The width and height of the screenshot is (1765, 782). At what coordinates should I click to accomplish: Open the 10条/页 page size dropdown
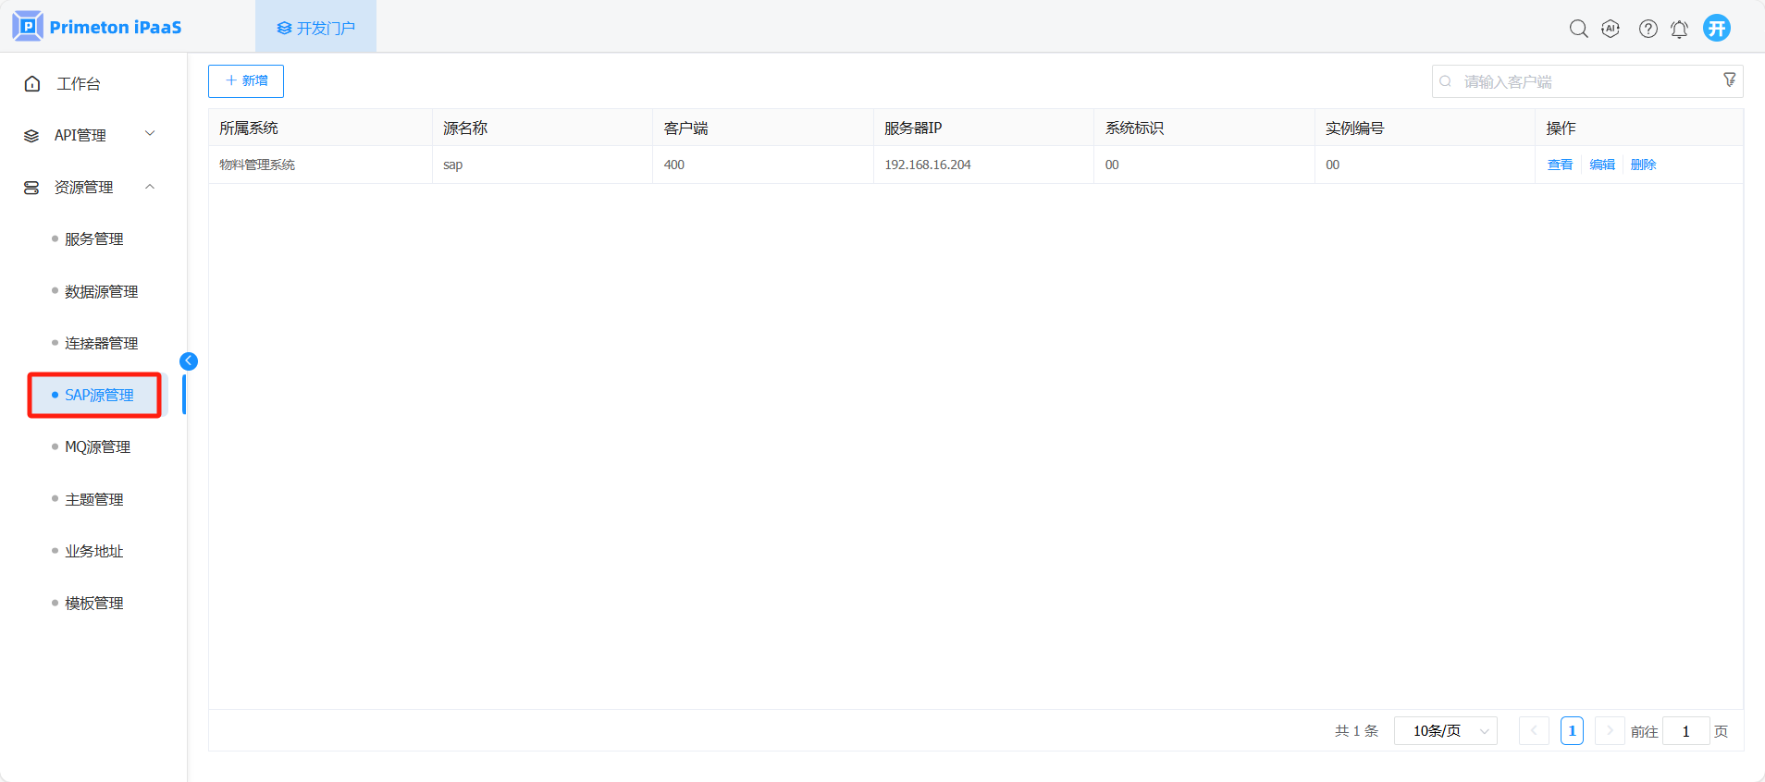click(x=1445, y=731)
